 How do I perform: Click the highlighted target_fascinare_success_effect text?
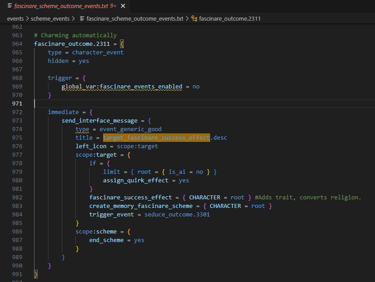tap(156, 138)
